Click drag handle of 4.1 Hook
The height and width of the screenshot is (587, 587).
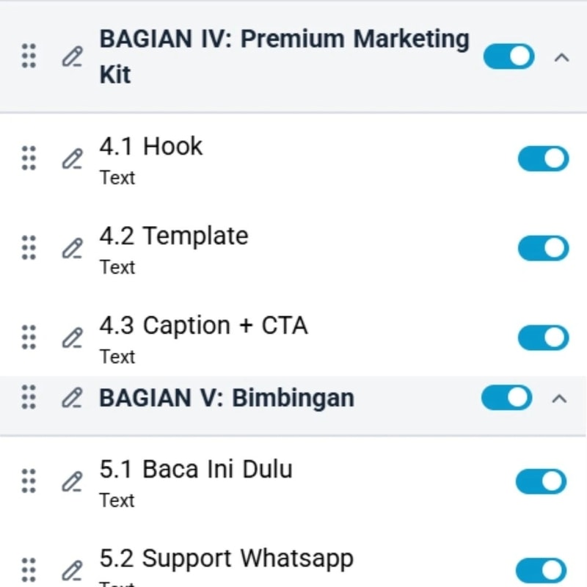point(29,158)
